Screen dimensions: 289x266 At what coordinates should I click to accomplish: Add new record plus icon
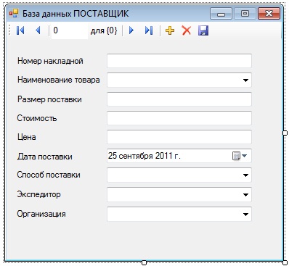(170, 30)
